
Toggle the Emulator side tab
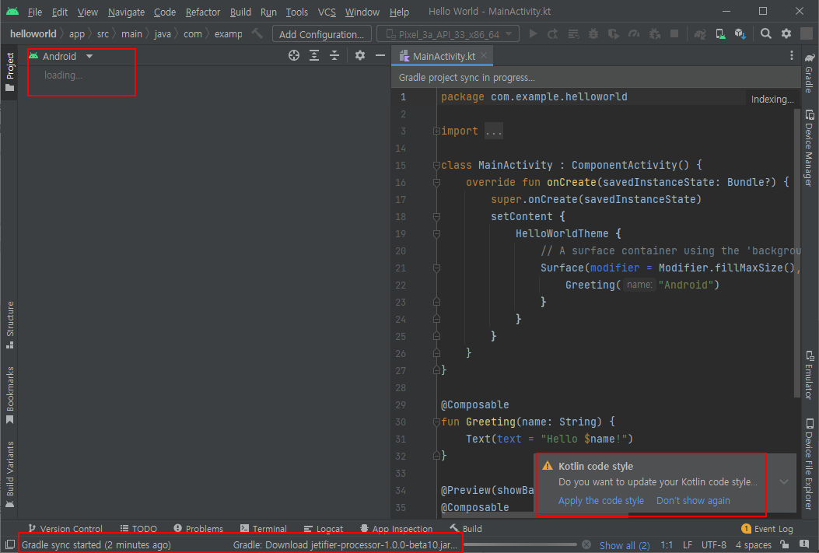[x=809, y=376]
